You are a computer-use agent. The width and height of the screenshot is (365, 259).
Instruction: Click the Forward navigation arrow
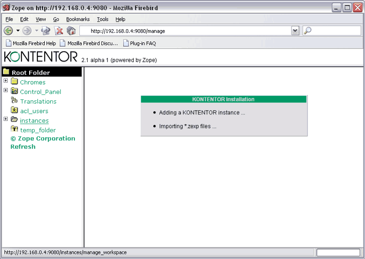click(x=27, y=31)
